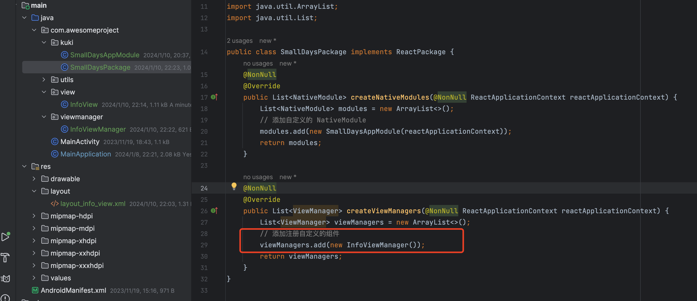Screen dimensions: 697x301
Task: Click 'no usages' hint above createNativeModules
Action: pos(258,63)
